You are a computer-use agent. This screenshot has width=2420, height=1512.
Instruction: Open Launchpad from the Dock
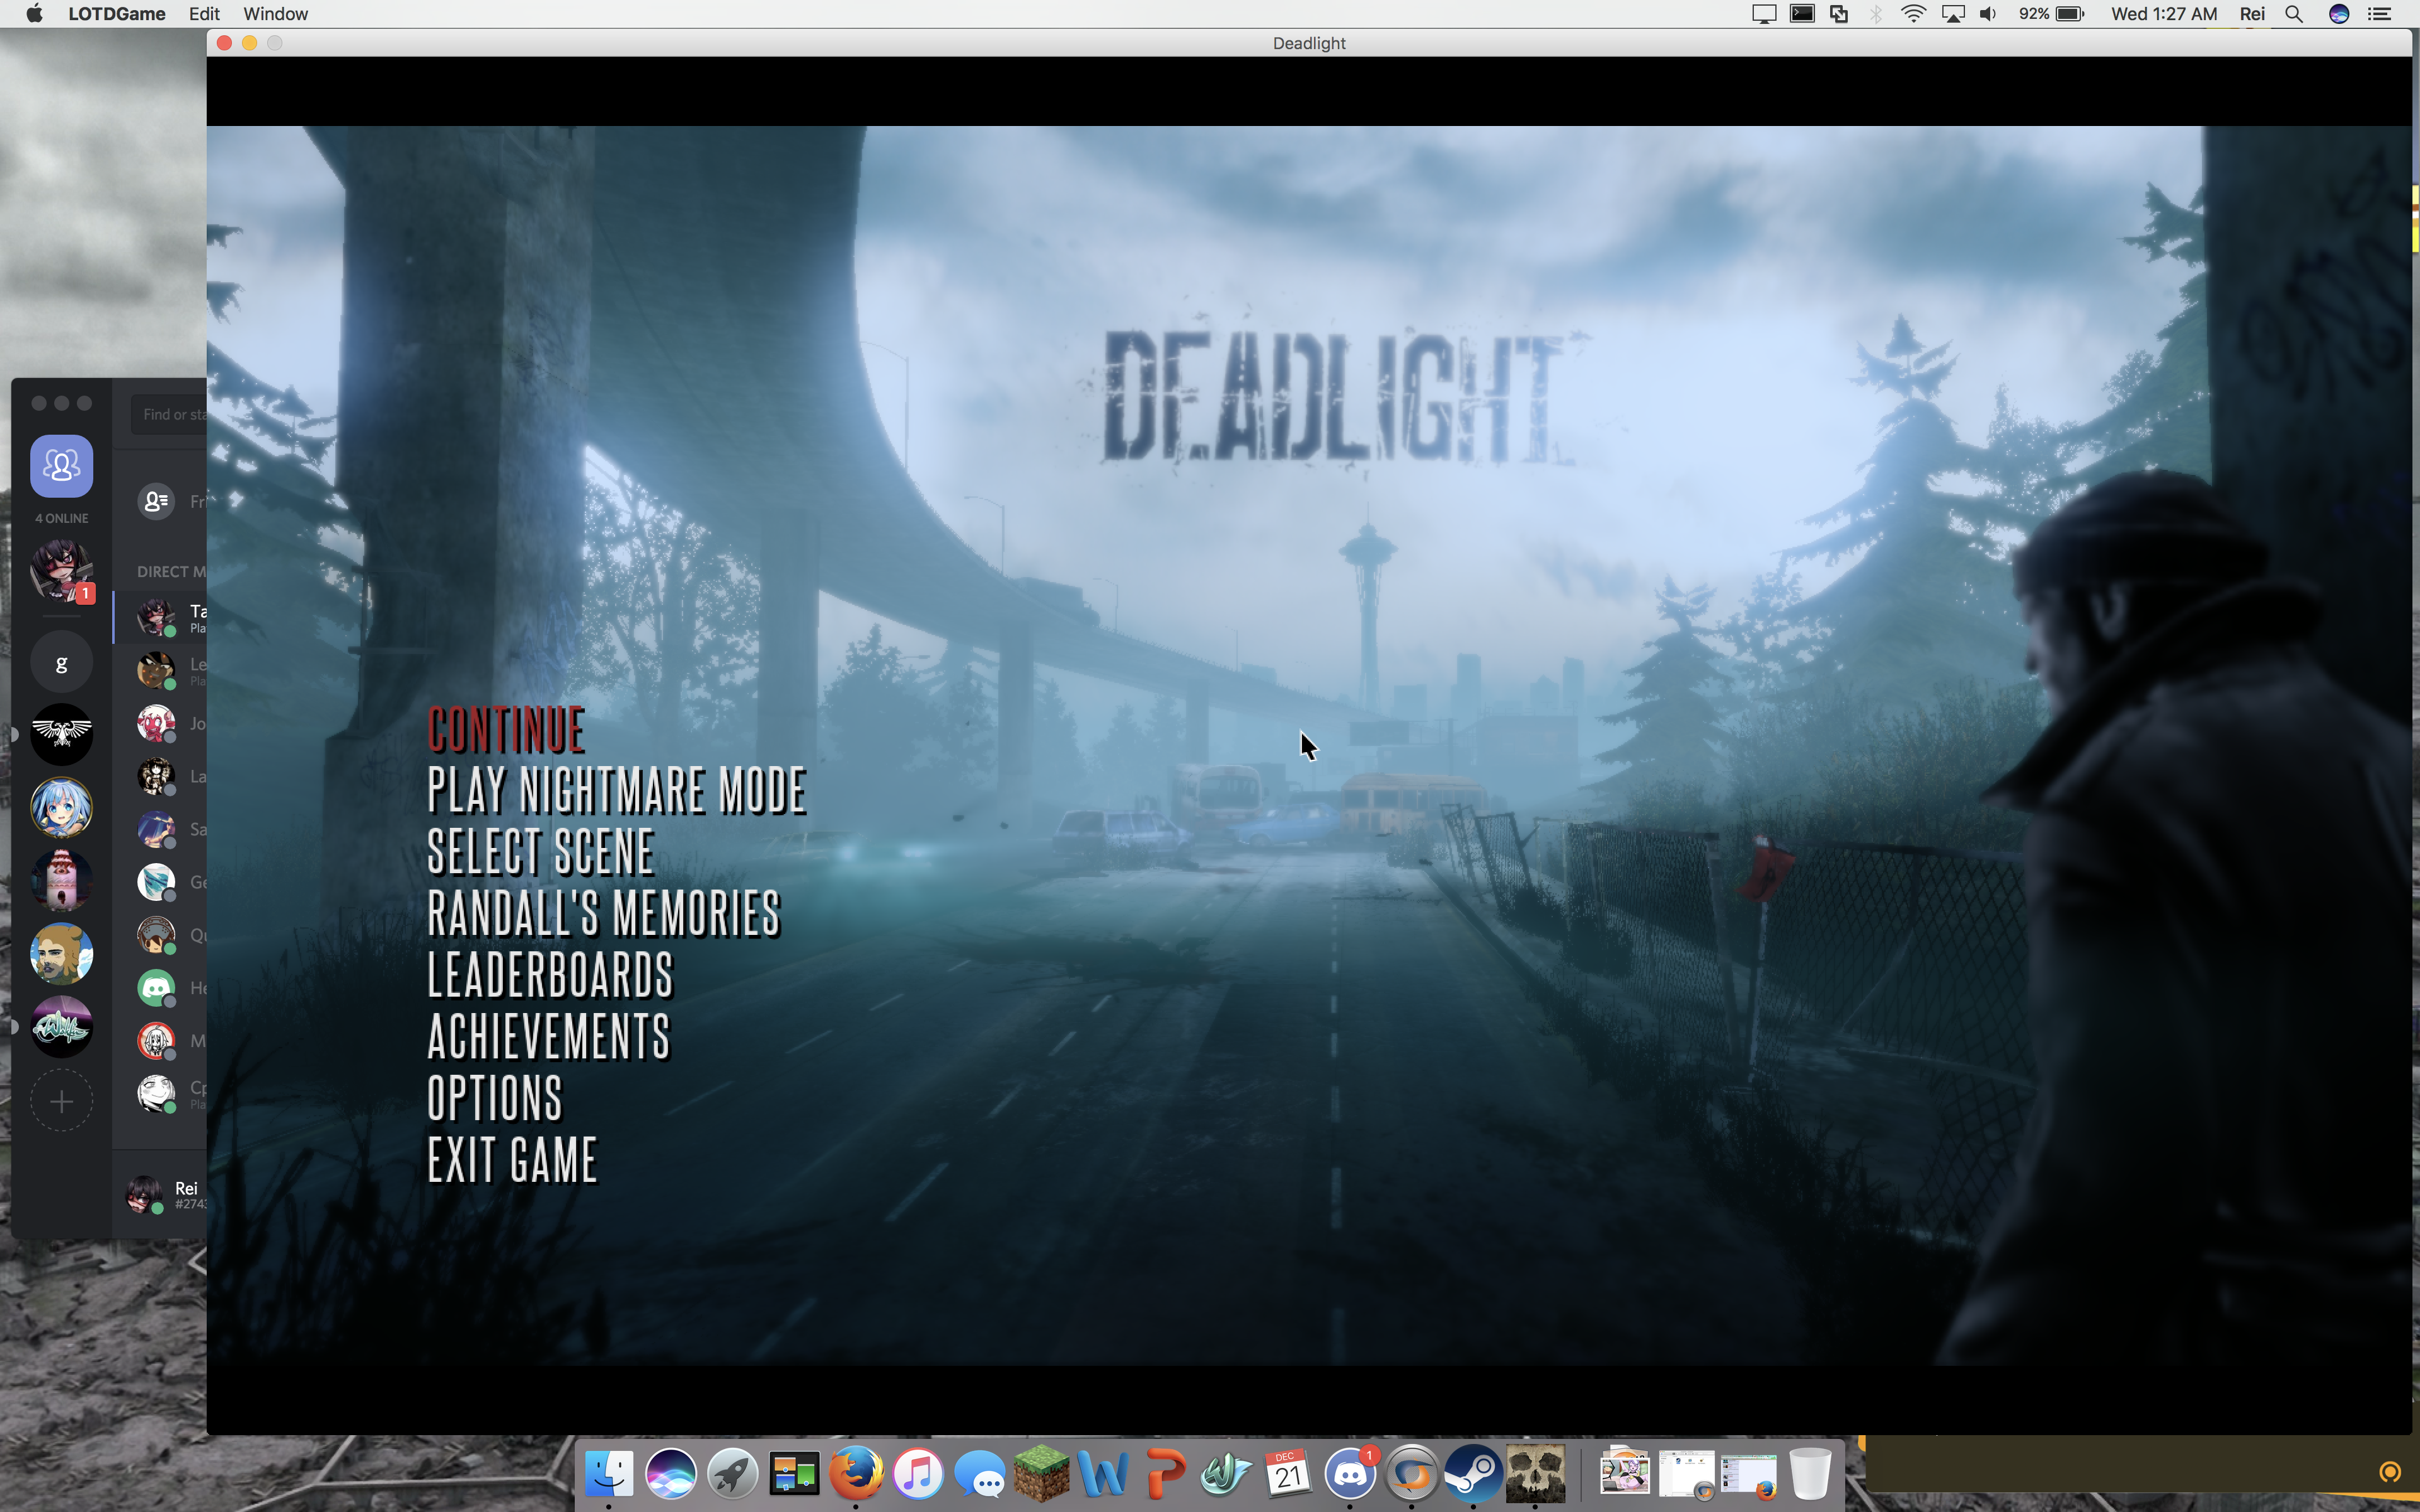coord(733,1473)
